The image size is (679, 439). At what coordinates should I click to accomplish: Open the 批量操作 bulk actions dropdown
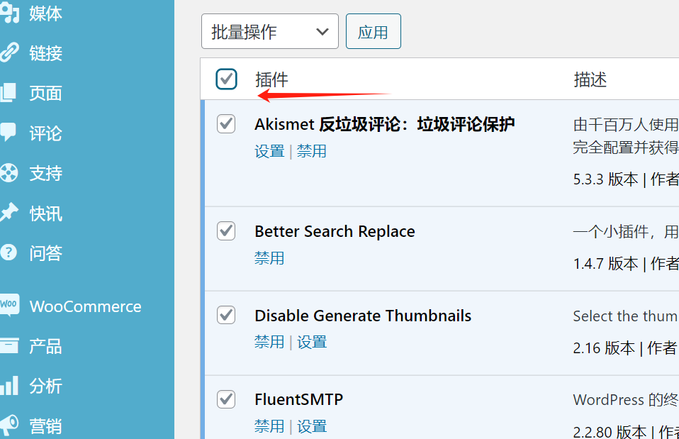[269, 32]
